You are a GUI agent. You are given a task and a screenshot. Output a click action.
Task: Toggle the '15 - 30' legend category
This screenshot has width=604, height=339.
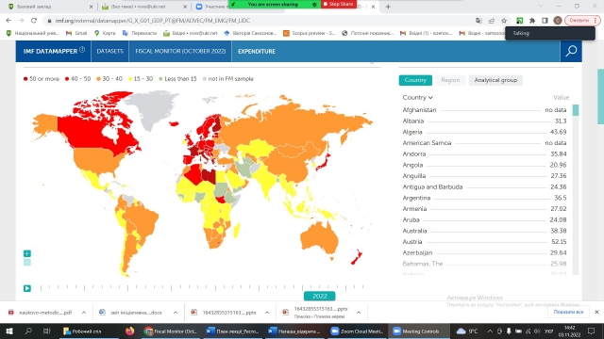pyautogui.click(x=141, y=79)
